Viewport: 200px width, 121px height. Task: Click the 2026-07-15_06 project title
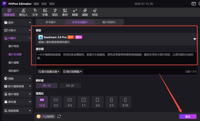[144, 4]
